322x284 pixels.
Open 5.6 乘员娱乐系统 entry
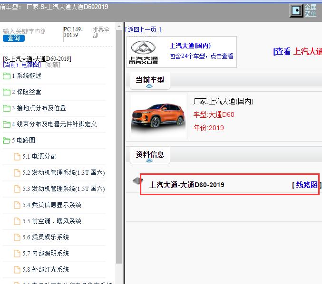46,237
